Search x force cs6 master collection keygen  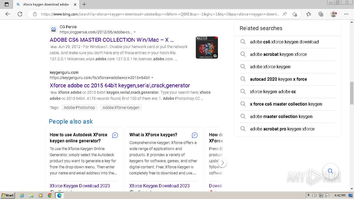click(288, 104)
